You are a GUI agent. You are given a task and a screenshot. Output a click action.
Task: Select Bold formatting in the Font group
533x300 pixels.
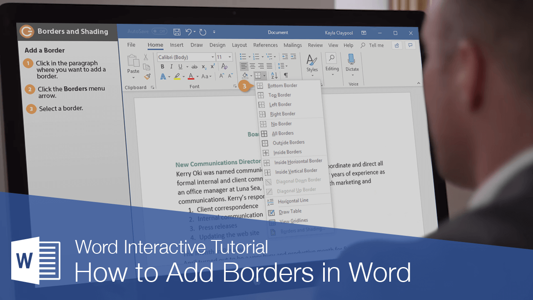click(x=163, y=66)
